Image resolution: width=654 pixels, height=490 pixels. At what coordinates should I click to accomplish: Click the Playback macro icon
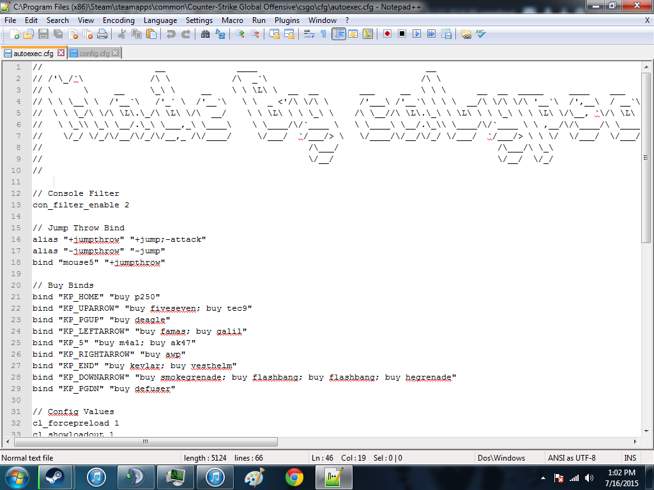[x=416, y=34]
